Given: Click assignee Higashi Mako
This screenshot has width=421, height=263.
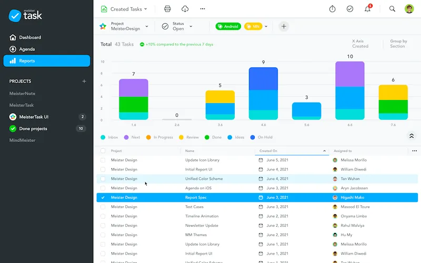Looking at the screenshot, I should [352, 198].
